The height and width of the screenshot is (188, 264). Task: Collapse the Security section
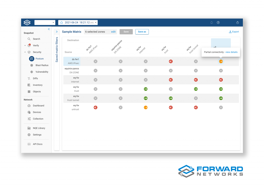(x=25, y=52)
